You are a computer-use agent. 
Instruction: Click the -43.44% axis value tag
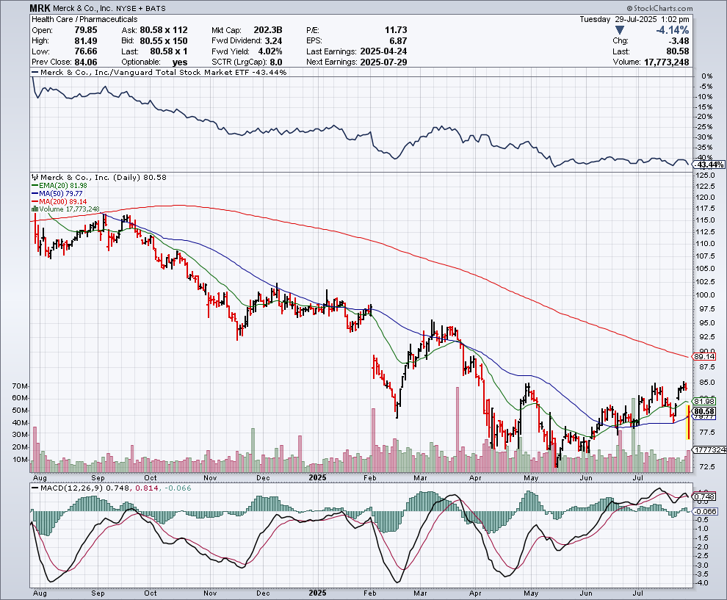pos(709,165)
